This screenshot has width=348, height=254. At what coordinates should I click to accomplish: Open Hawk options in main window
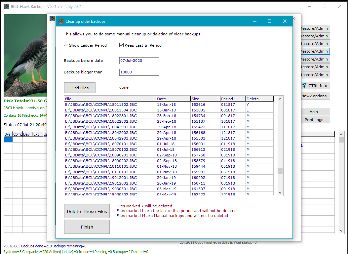click(x=314, y=96)
